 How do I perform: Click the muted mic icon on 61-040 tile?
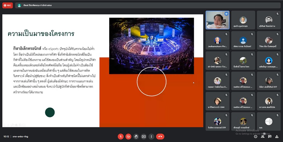click(x=226, y=54)
